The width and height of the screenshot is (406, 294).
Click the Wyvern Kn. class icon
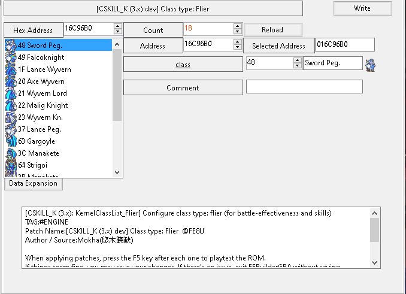[11, 117]
